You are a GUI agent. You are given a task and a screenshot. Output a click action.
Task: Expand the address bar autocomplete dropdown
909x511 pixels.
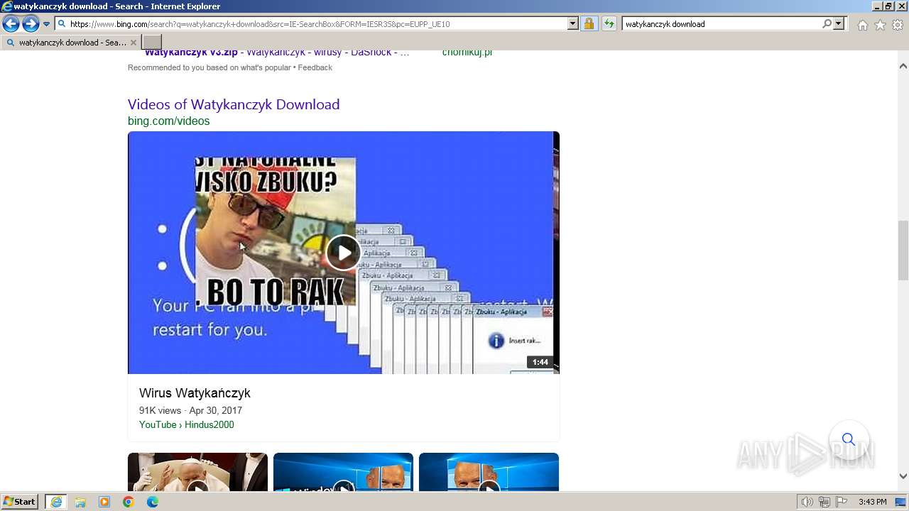pos(573,24)
